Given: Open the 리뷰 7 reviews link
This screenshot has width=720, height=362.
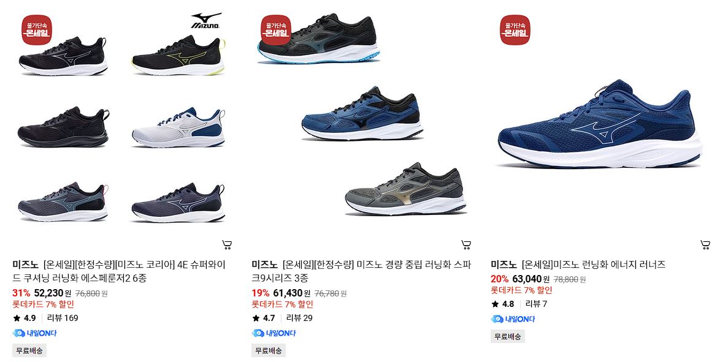Looking at the screenshot, I should pos(537,304).
